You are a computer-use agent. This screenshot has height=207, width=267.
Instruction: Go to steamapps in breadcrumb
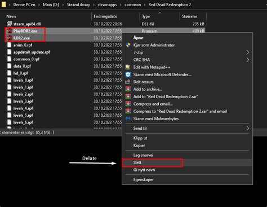(x=107, y=5)
